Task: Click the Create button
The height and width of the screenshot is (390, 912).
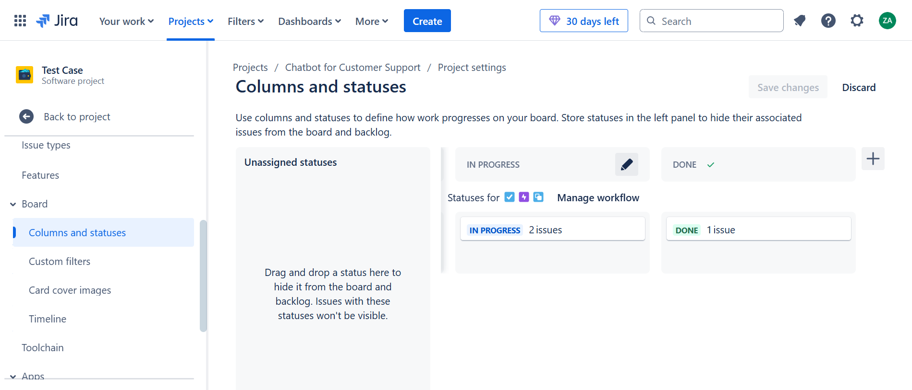Action: point(427,21)
